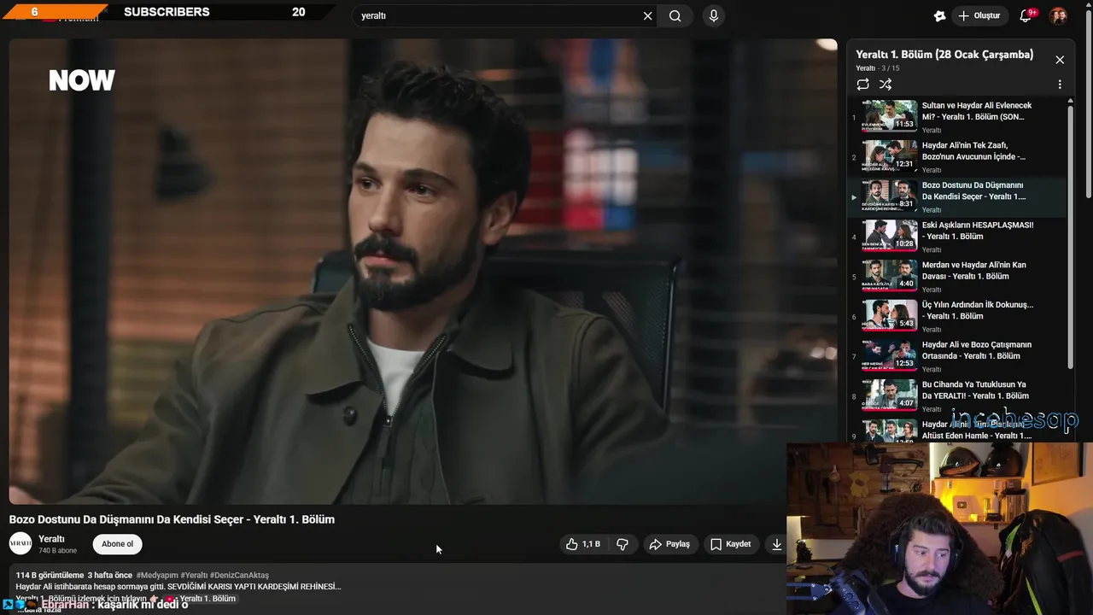Click '114 B görüntüleme' view count text

pos(50,576)
